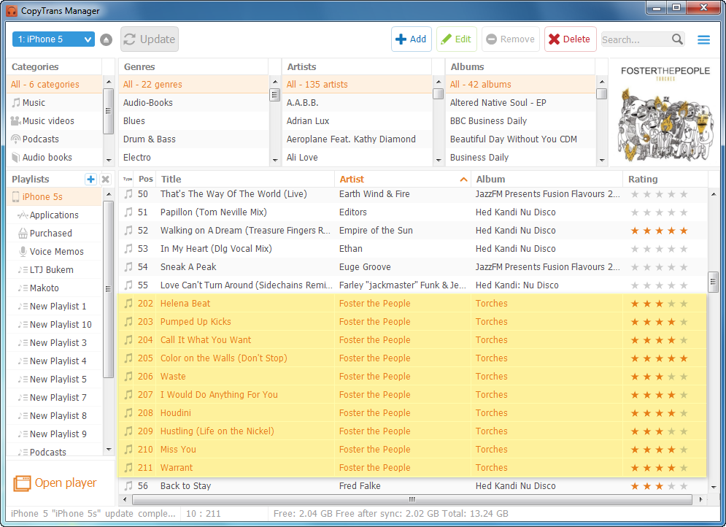Delete playlist with the X icon

[x=106, y=180]
